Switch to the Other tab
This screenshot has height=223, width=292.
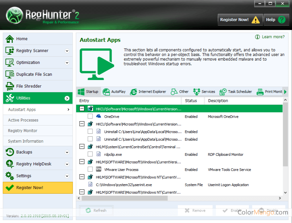tap(180, 92)
